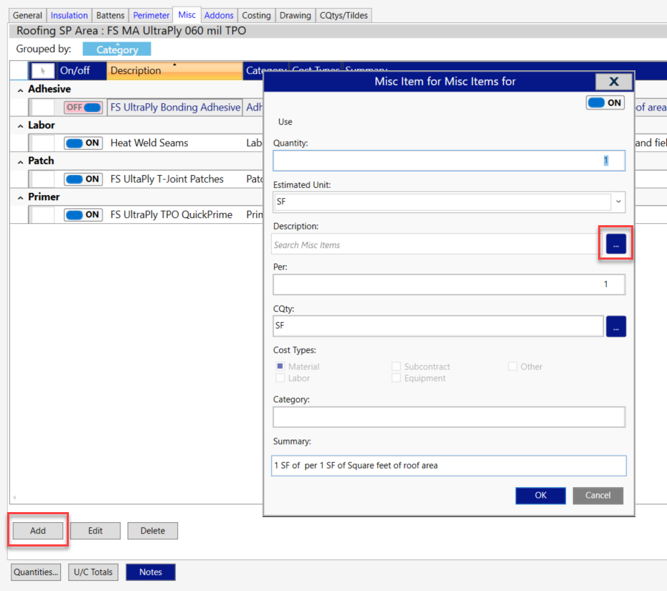The height and width of the screenshot is (591, 667).
Task: Collapse the Adhesive group
Action: [20, 90]
